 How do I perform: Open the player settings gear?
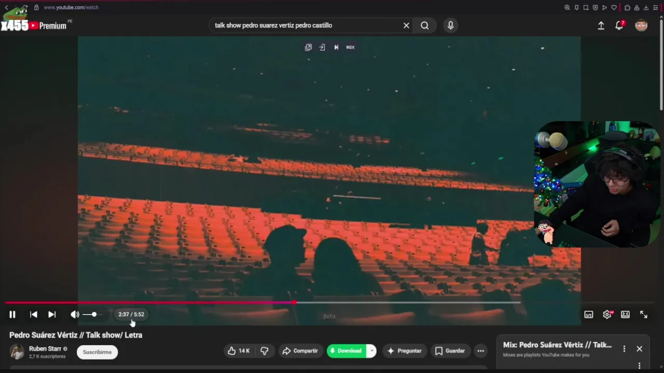point(607,314)
